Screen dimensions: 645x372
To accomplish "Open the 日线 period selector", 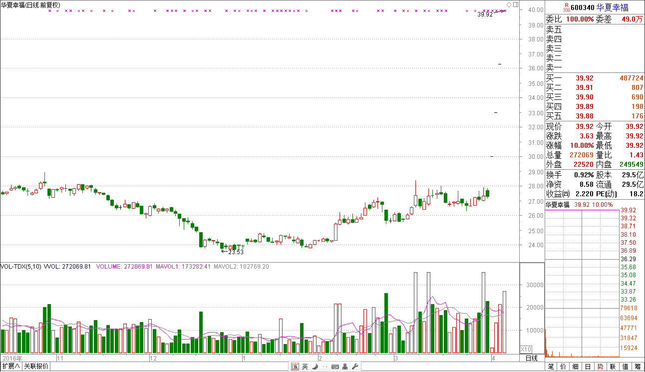I will [x=532, y=358].
